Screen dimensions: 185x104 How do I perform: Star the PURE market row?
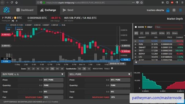coord(136,41)
